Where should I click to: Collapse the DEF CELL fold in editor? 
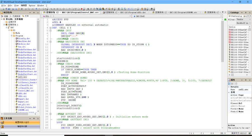pyautogui.click(x=50, y=28)
